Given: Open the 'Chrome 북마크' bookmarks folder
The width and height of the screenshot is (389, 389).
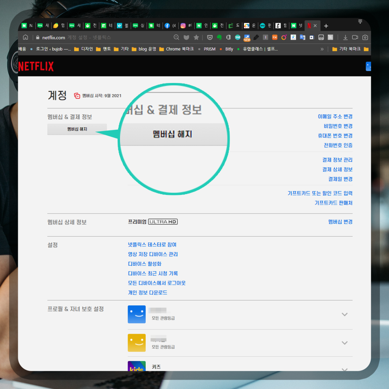Looking at the screenshot, I should 176,49.
